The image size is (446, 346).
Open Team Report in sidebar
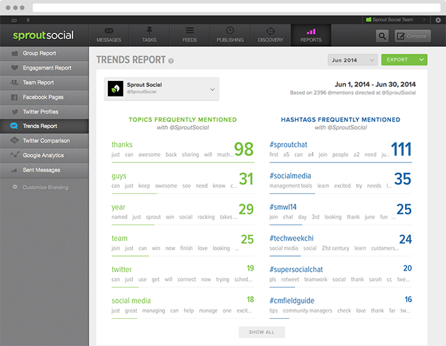45,82
